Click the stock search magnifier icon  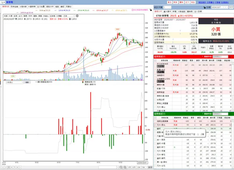pyautogui.click(x=2, y=2)
